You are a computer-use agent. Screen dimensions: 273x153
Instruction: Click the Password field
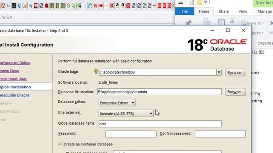tap(131, 134)
